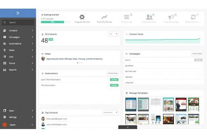
Task: Open first blue template thumbnail in Manage Templates
Action: (x=131, y=105)
